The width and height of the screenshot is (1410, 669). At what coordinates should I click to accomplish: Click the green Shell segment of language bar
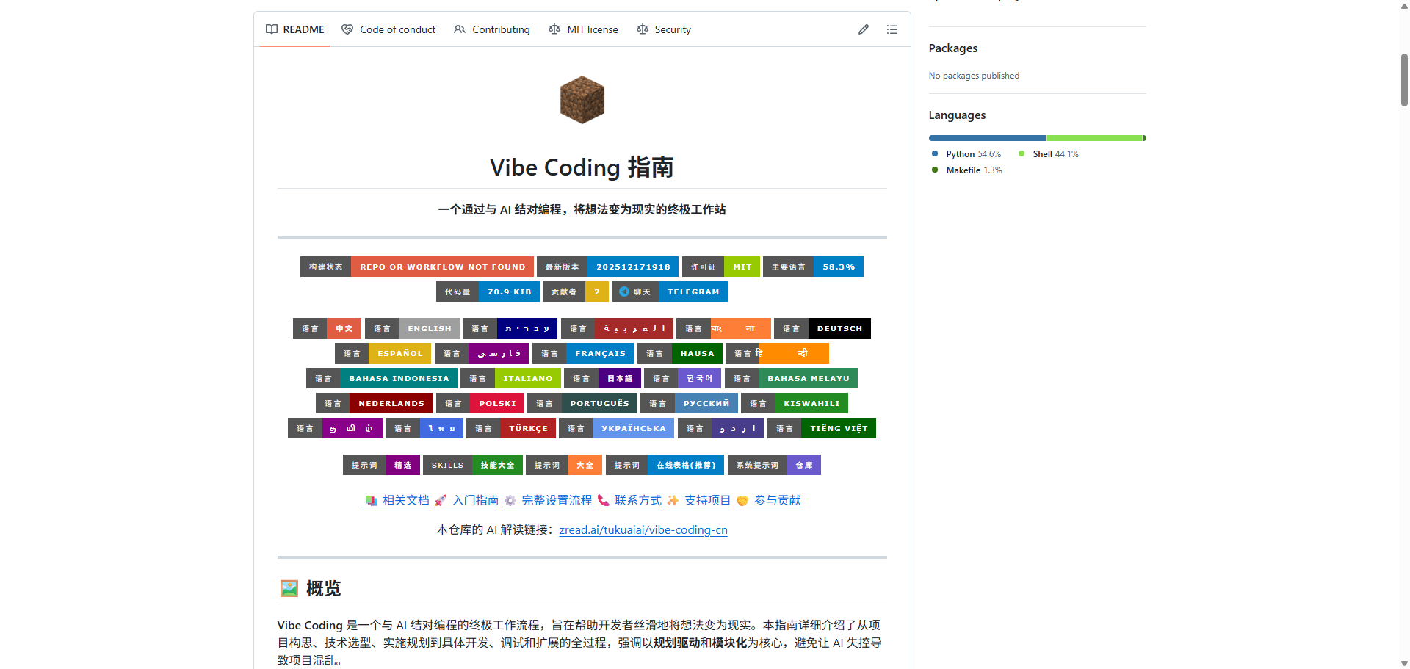(x=1094, y=138)
